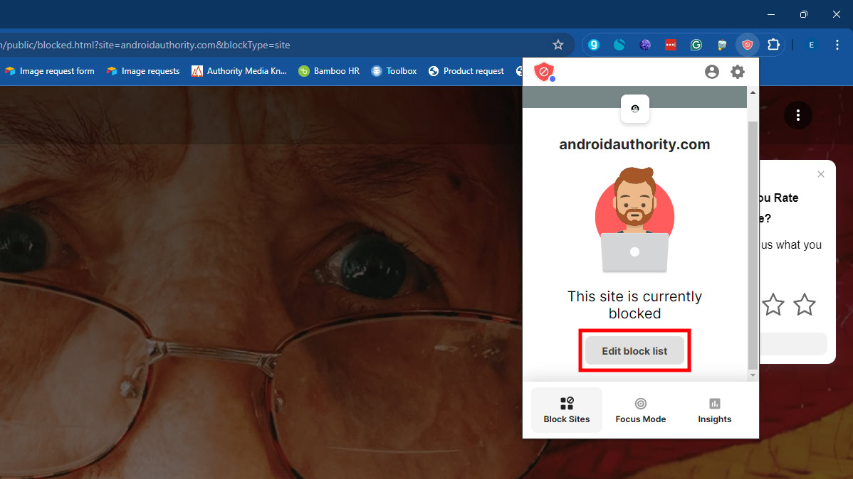The height and width of the screenshot is (479, 853).
Task: Open the Extensions puzzle piece menu
Action: click(773, 45)
